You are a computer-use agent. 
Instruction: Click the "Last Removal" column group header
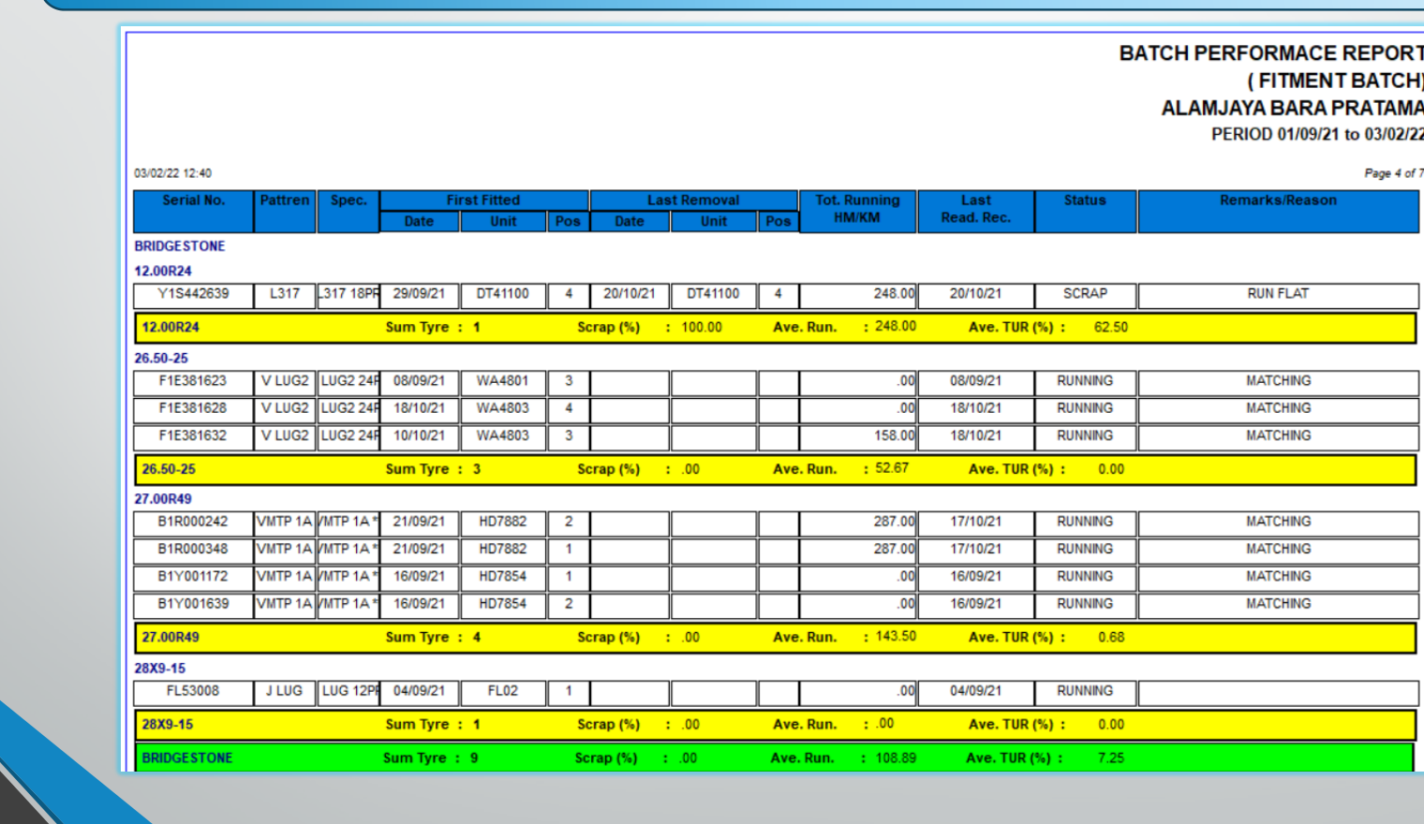(693, 200)
